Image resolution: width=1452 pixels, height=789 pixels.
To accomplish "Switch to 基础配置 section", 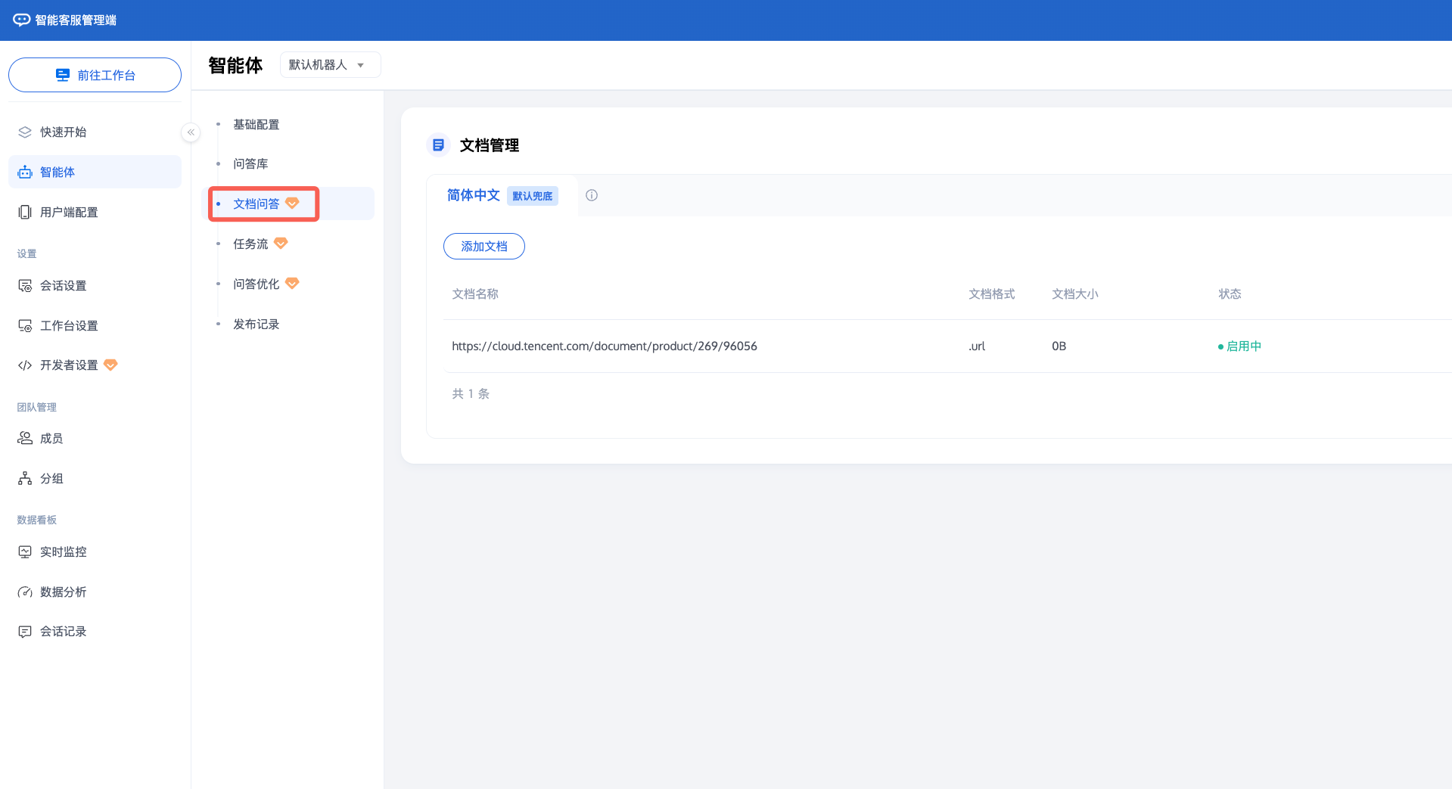I will coord(256,125).
